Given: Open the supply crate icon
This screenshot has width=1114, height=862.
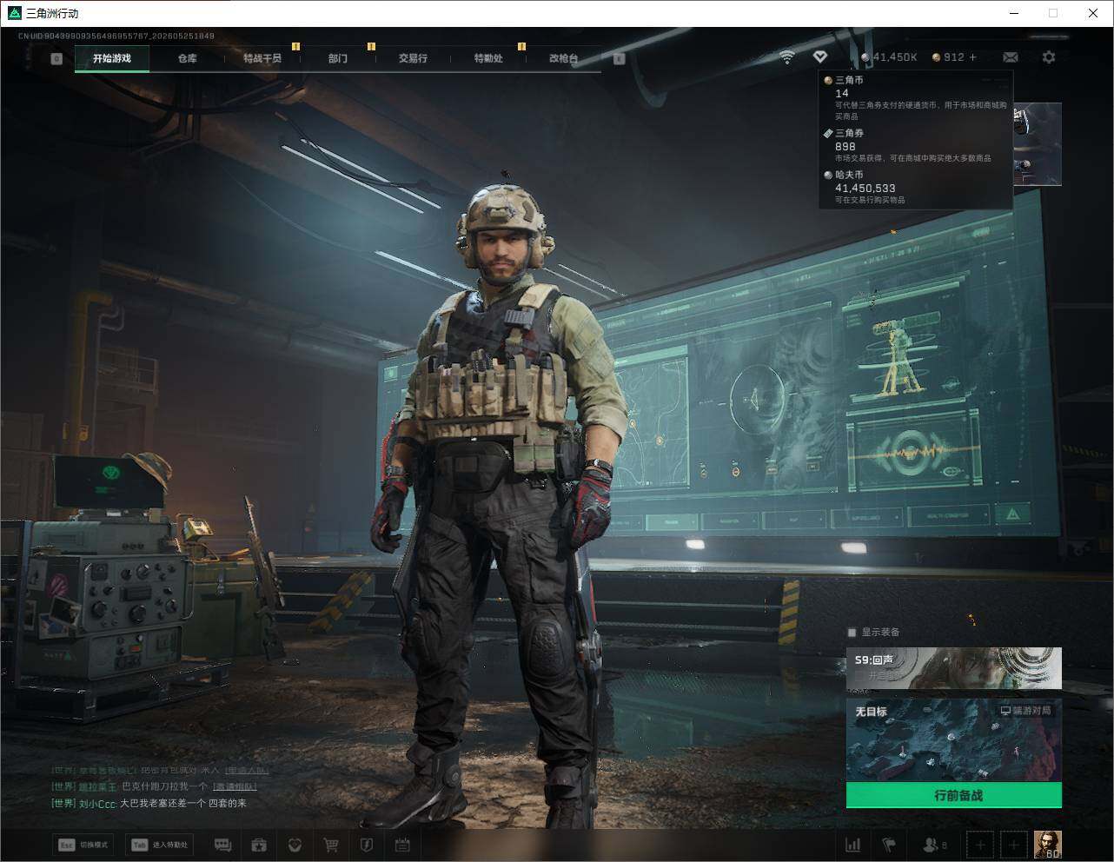Looking at the screenshot, I should (259, 845).
